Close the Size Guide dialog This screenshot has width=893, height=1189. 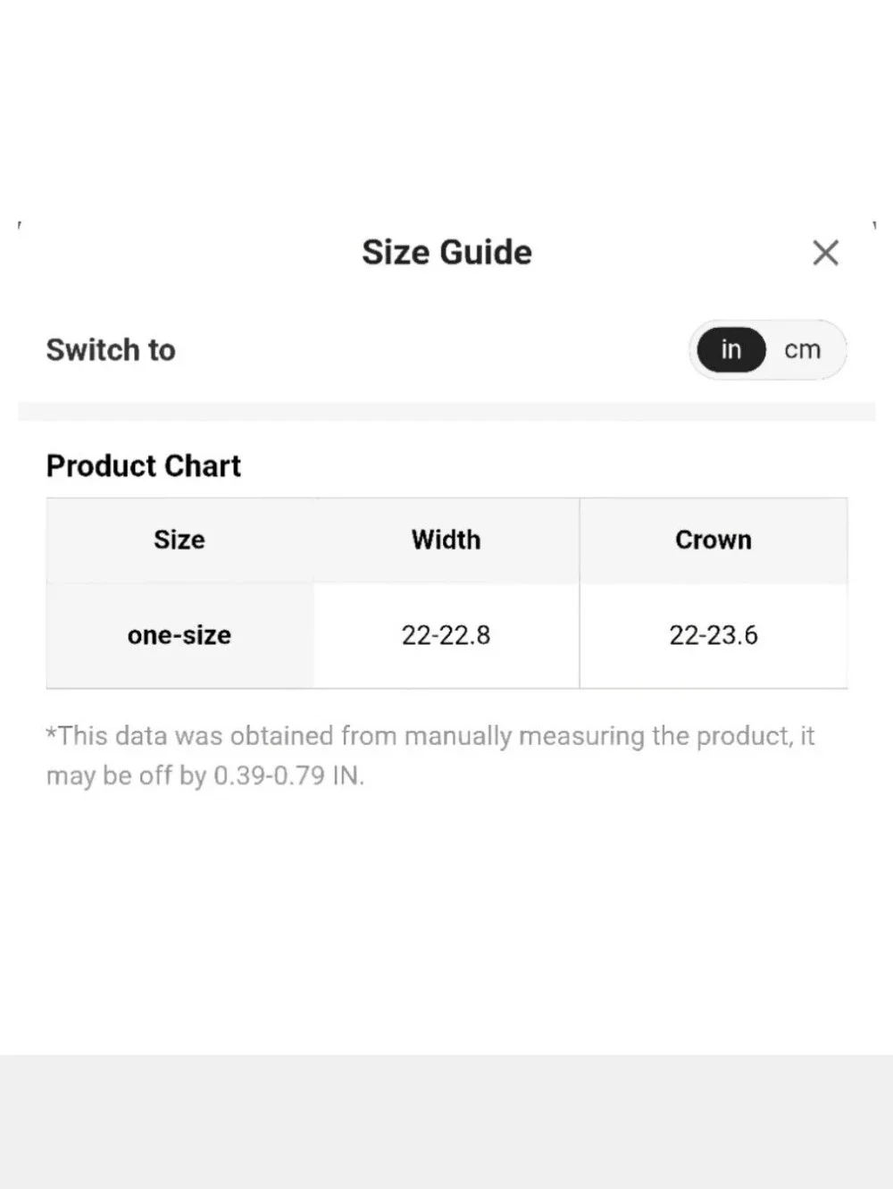click(x=825, y=253)
